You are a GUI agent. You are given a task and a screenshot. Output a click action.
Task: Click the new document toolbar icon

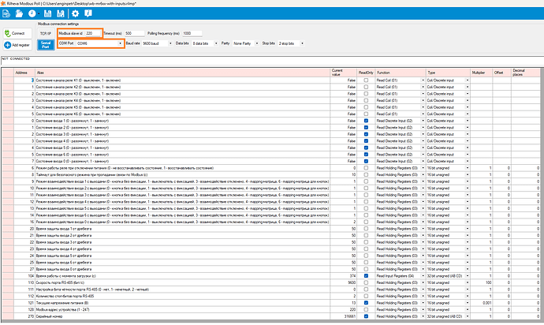pos(7,14)
